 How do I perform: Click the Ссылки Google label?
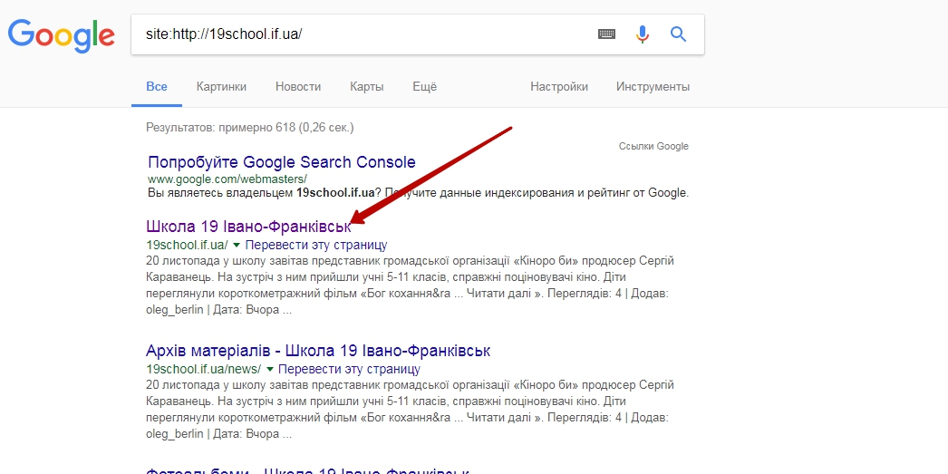click(653, 146)
